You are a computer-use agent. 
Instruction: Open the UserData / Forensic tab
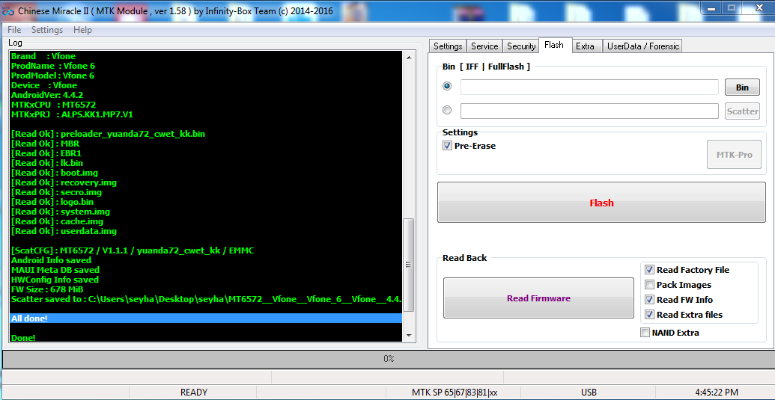pyautogui.click(x=643, y=46)
